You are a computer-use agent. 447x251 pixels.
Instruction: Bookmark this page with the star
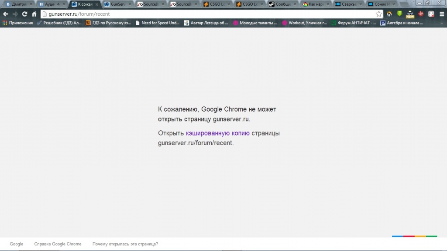pos(378,14)
